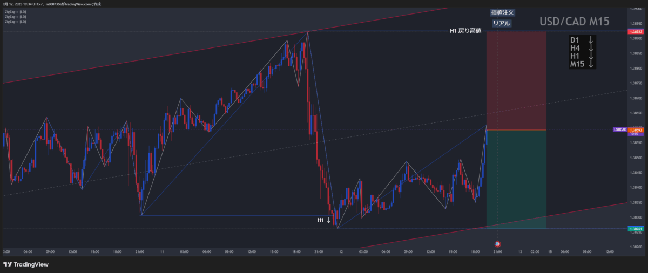Select the green take-profit zone of the position
This screenshot has height=273, width=648.
[516, 179]
